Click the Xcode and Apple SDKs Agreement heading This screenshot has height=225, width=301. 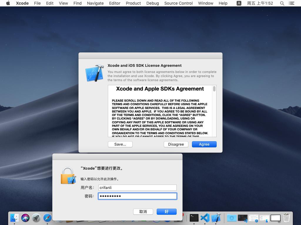point(160,89)
